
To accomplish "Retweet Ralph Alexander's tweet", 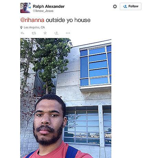I will [34, 33].
